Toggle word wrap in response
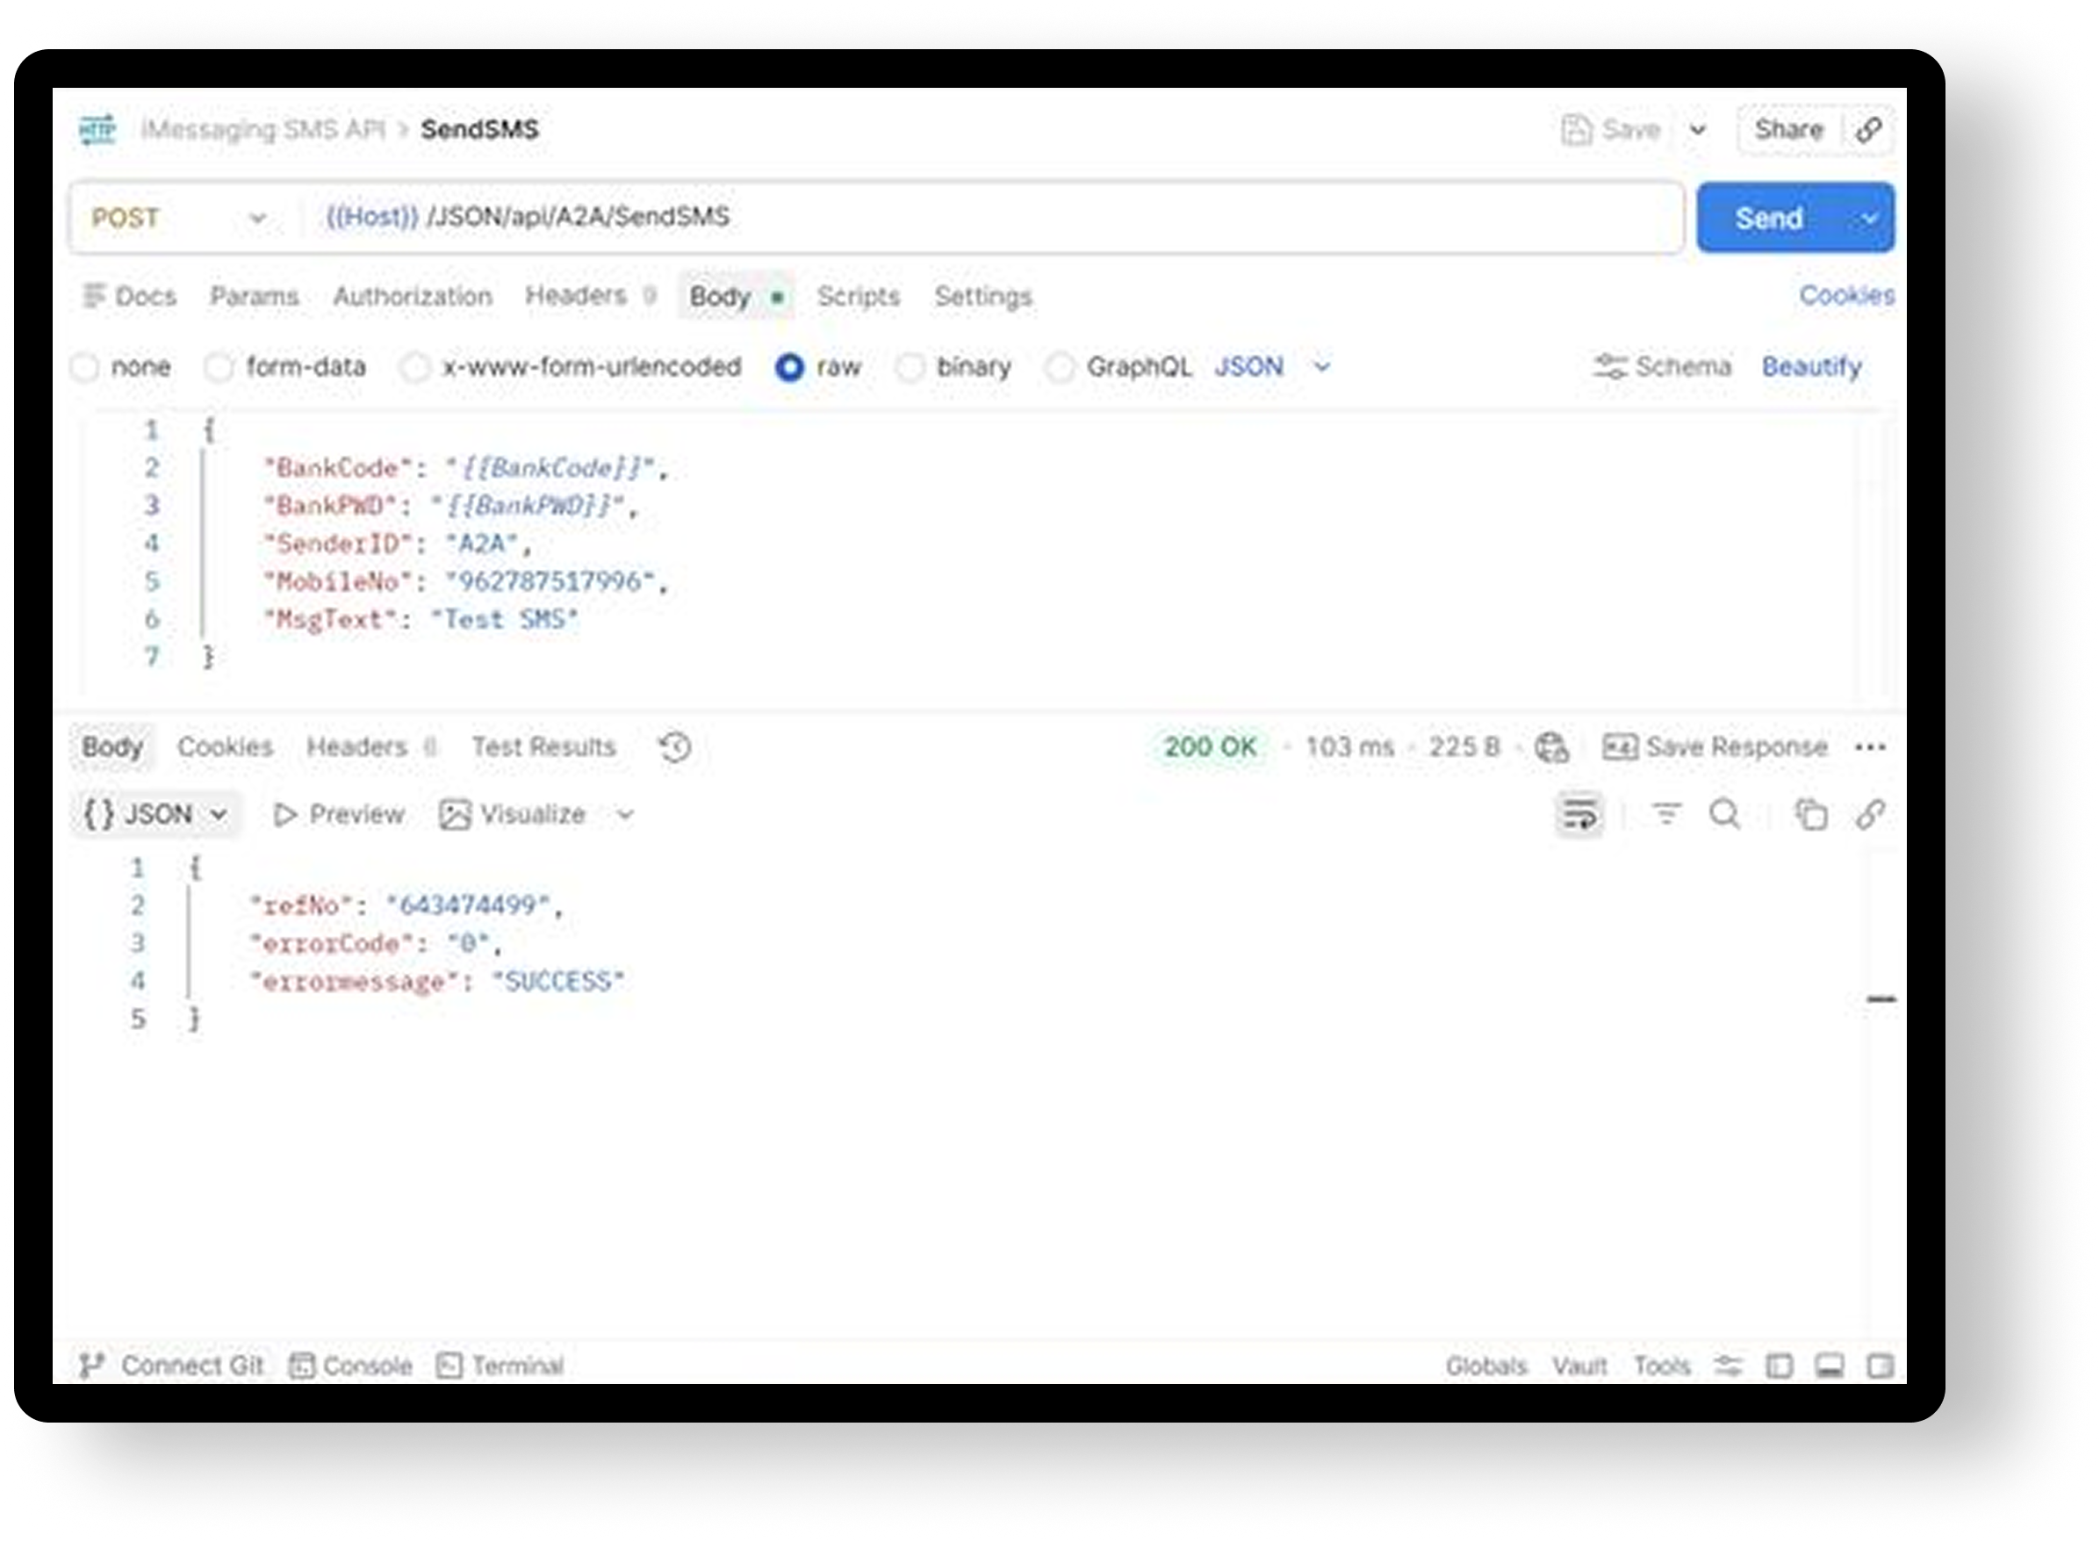Image resolution: width=2100 pixels, height=1542 pixels. [x=1579, y=815]
